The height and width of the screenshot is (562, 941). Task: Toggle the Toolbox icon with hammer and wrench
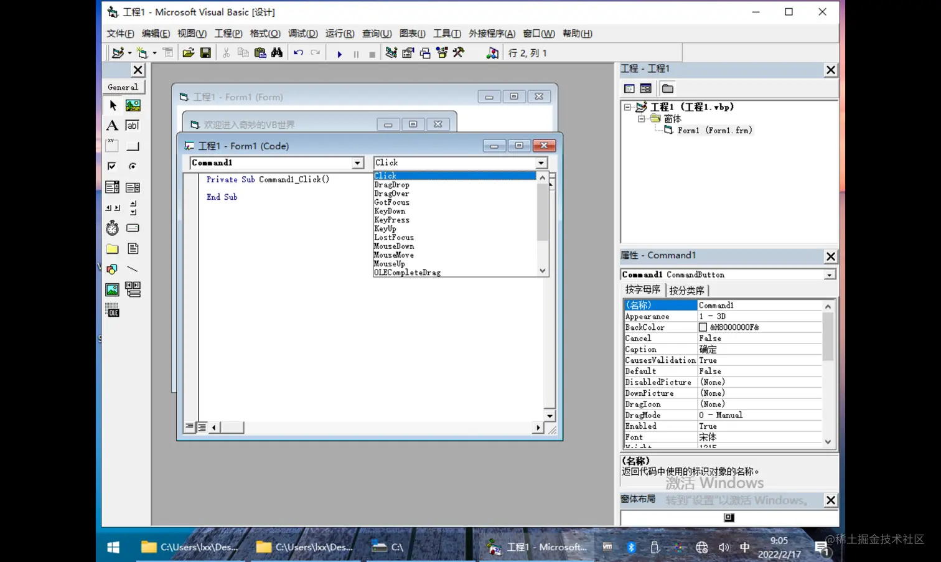point(459,53)
